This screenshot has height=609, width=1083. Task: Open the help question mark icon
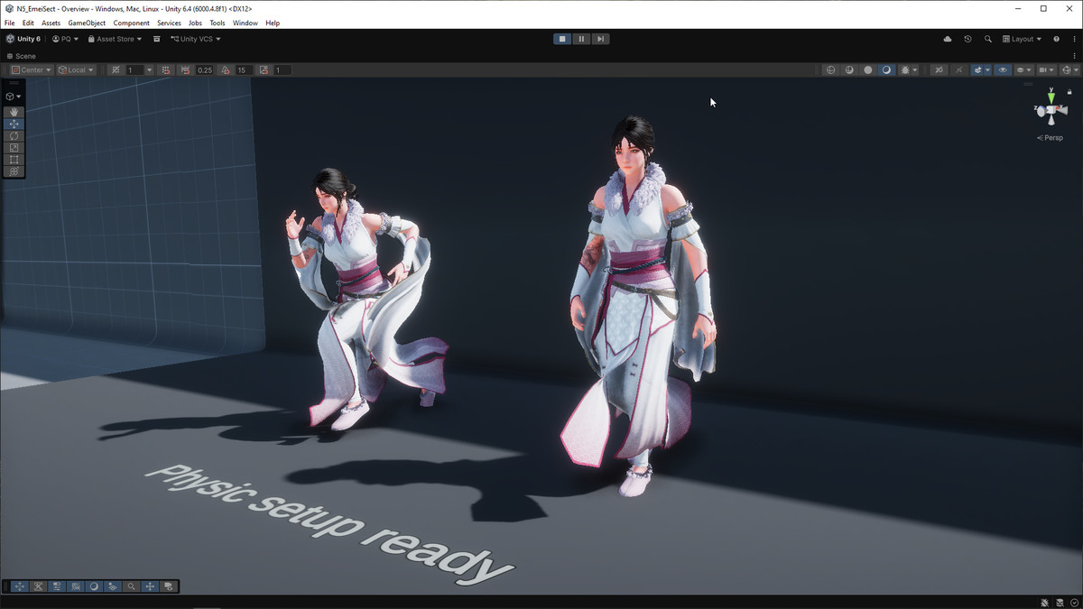point(1056,39)
